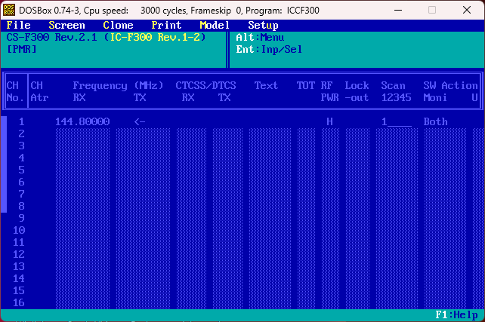Click channel number 6 row
This screenshot has width=485, height=322.
point(21,182)
